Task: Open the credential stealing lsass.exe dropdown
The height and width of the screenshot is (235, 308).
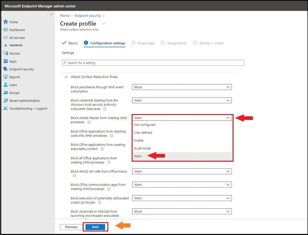Action: (182, 101)
